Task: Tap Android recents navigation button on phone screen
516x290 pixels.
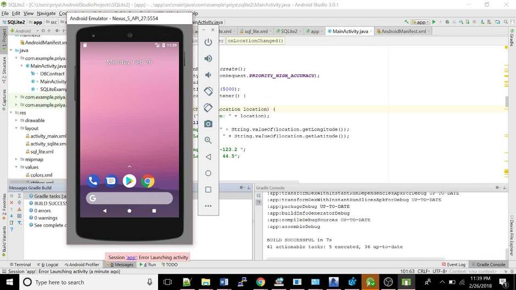Action: 154,211
